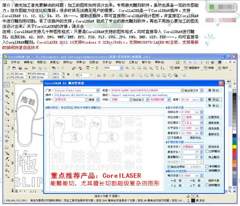Click the Cut scissors toolbar icon
Image resolution: width=240 pixels, height=206 pixels.
(34, 68)
